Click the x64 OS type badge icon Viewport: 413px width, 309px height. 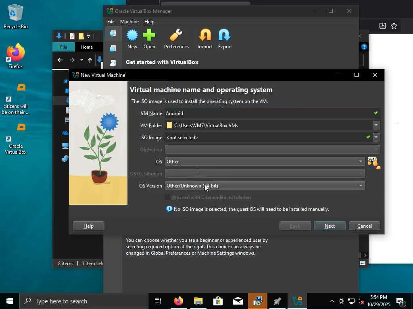374,163
